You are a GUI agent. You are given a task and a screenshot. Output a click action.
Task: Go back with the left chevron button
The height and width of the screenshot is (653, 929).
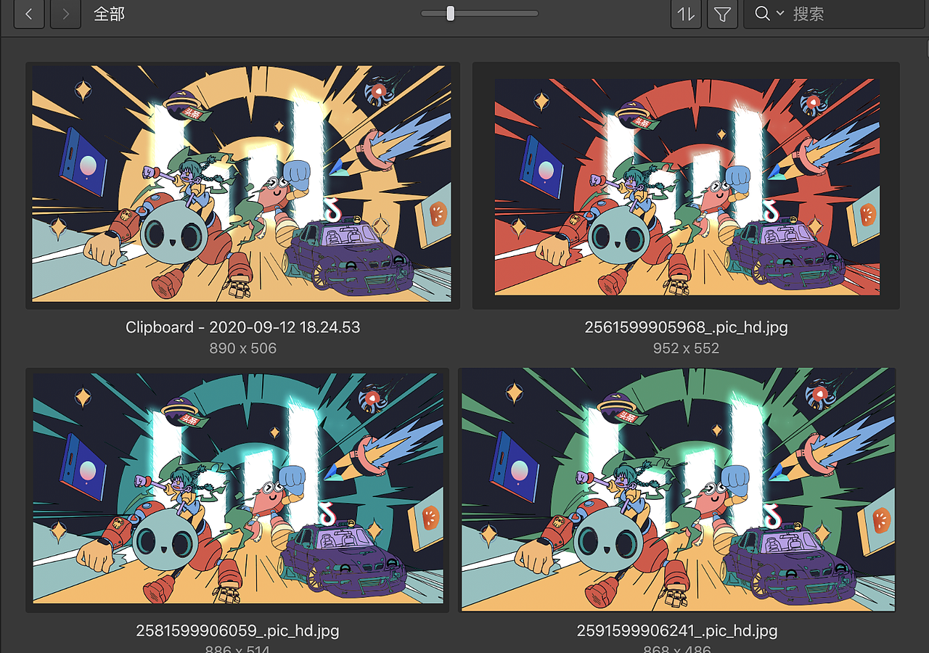click(x=29, y=14)
